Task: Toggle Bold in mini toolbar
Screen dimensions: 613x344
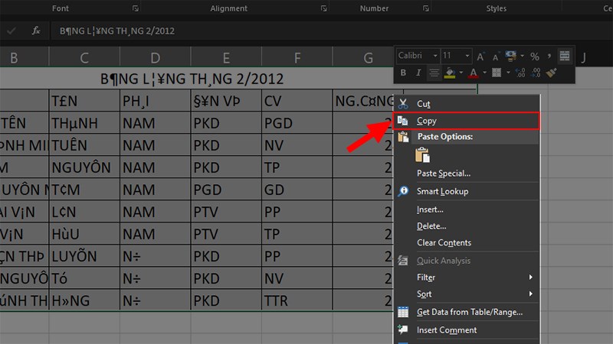Action: point(403,73)
